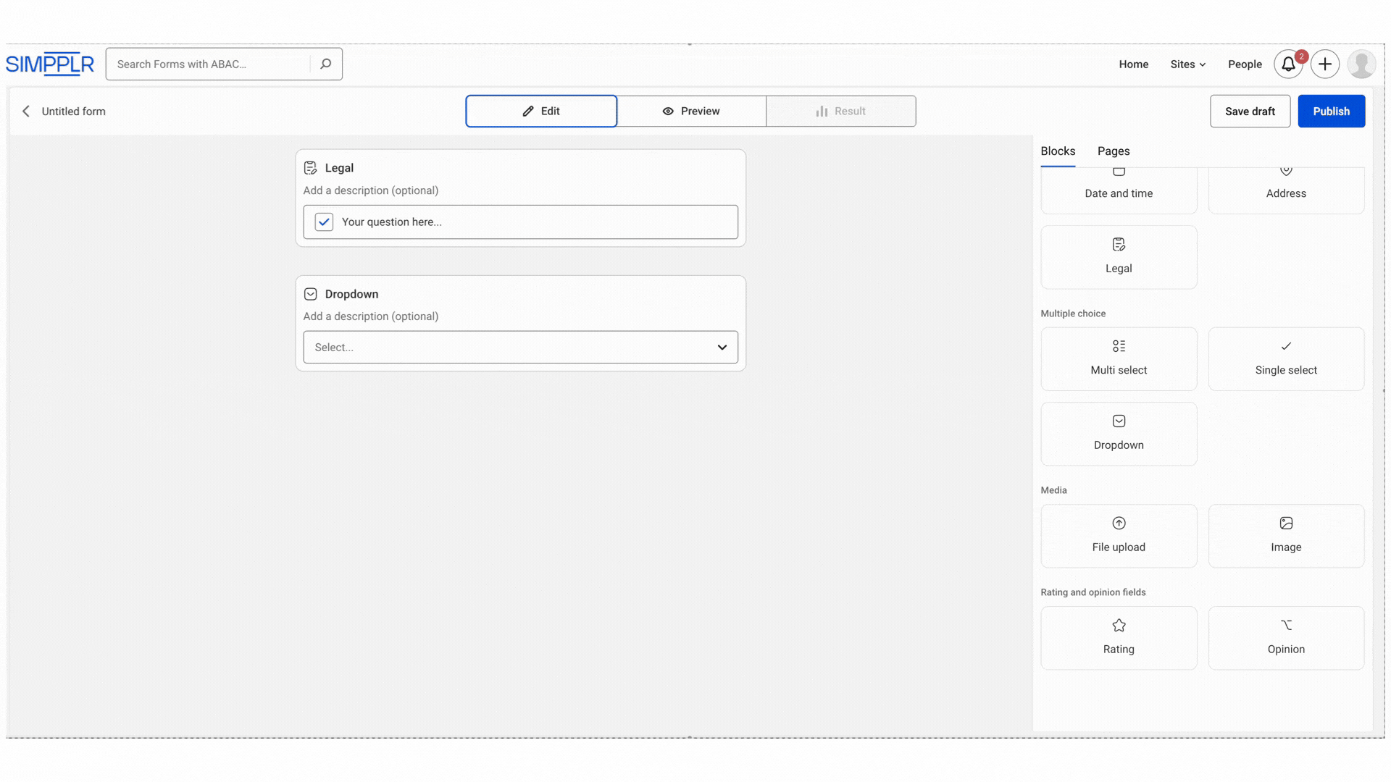1391x782 pixels.
Task: Open the notifications bell
Action: tap(1287, 64)
